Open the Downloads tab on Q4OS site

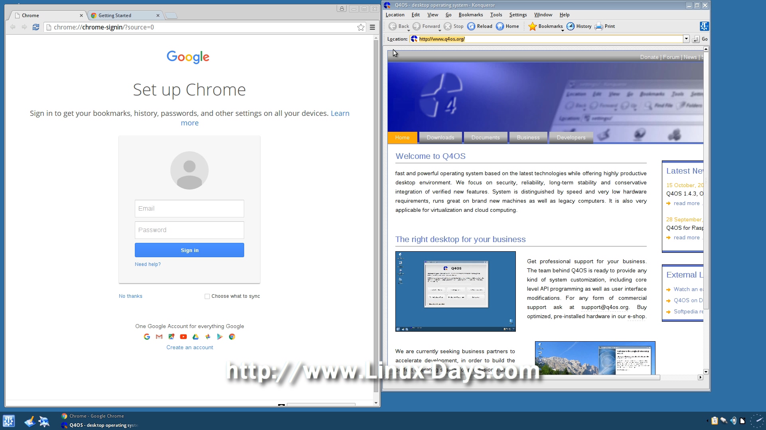point(440,137)
